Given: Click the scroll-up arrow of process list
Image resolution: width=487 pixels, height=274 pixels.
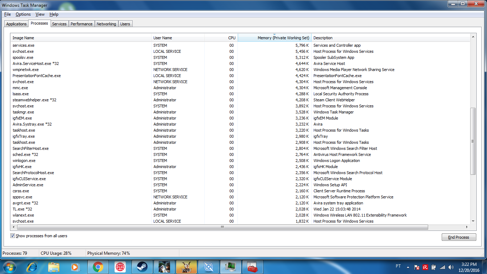Looking at the screenshot, I should pyautogui.click(x=473, y=37).
